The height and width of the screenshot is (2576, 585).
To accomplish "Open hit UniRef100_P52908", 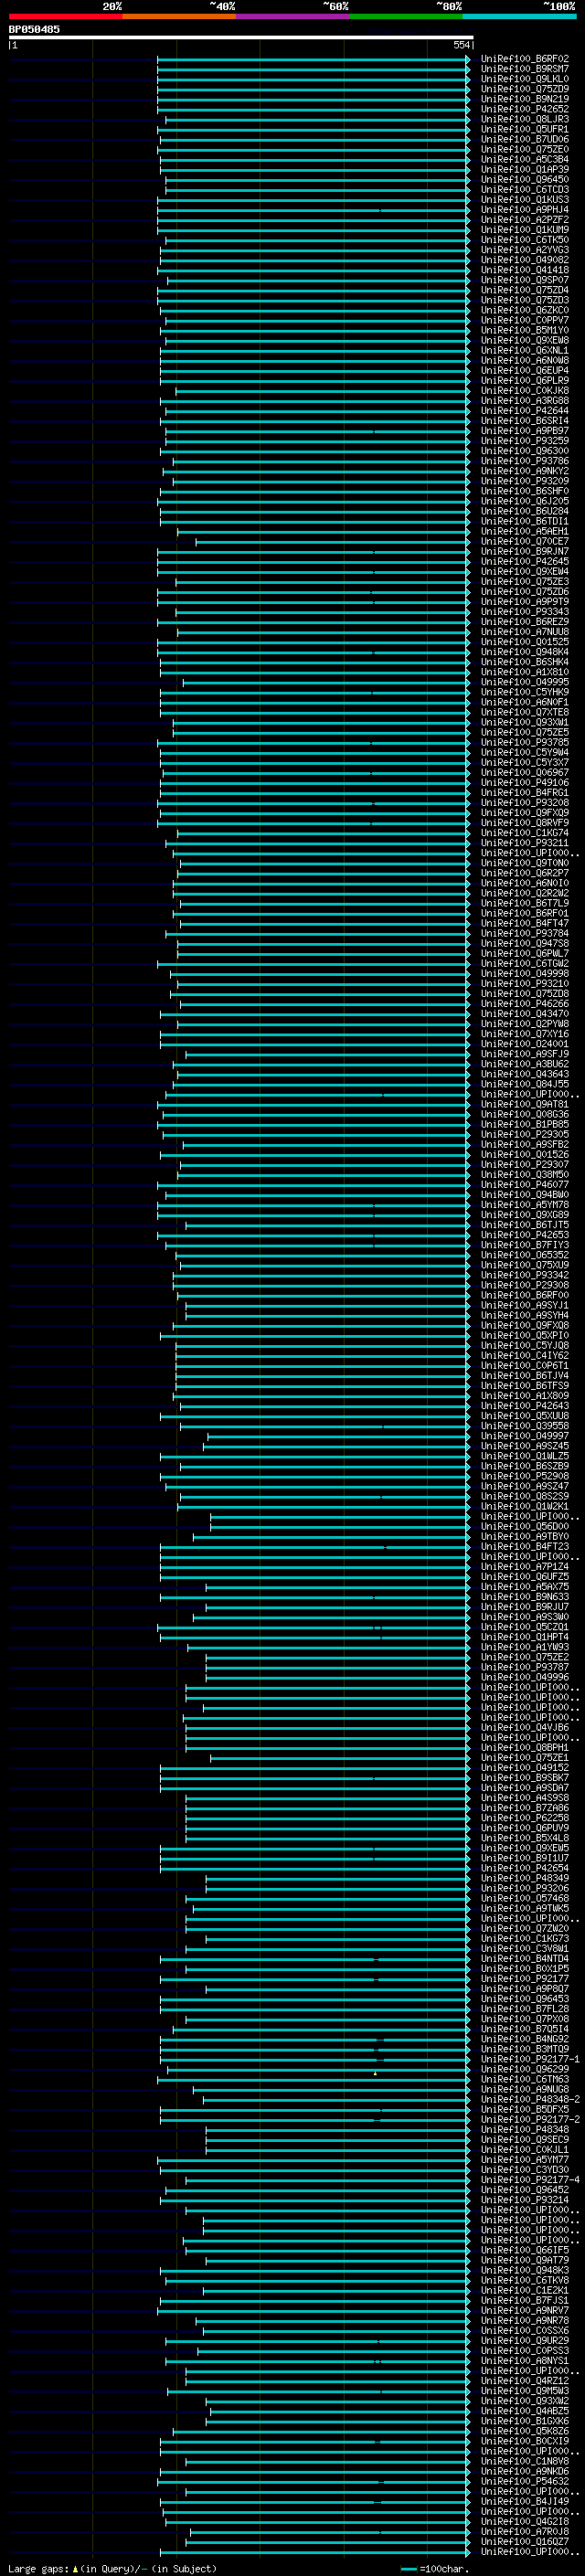I will pyautogui.click(x=524, y=1477).
